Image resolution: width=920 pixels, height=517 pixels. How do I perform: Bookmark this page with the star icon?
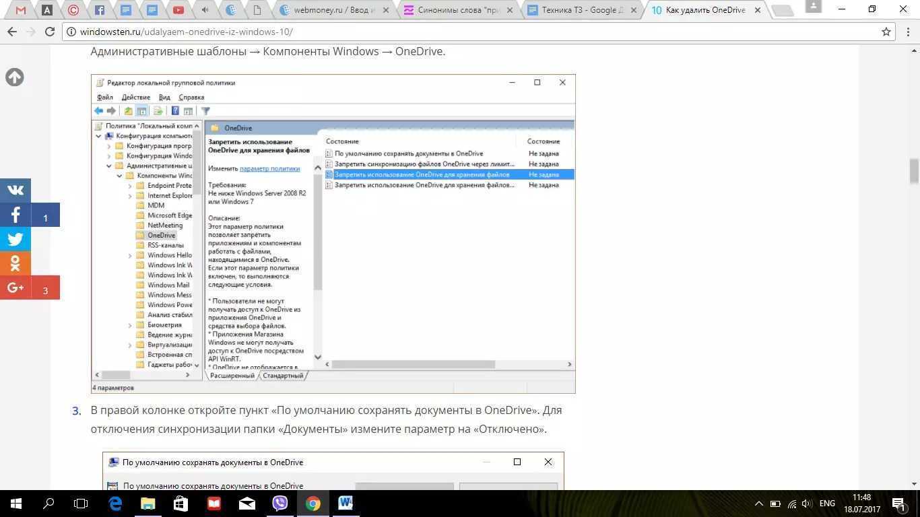pyautogui.click(x=886, y=32)
